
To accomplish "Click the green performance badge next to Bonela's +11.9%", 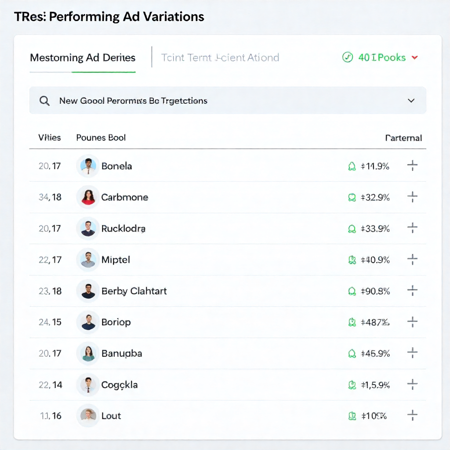I will [352, 166].
